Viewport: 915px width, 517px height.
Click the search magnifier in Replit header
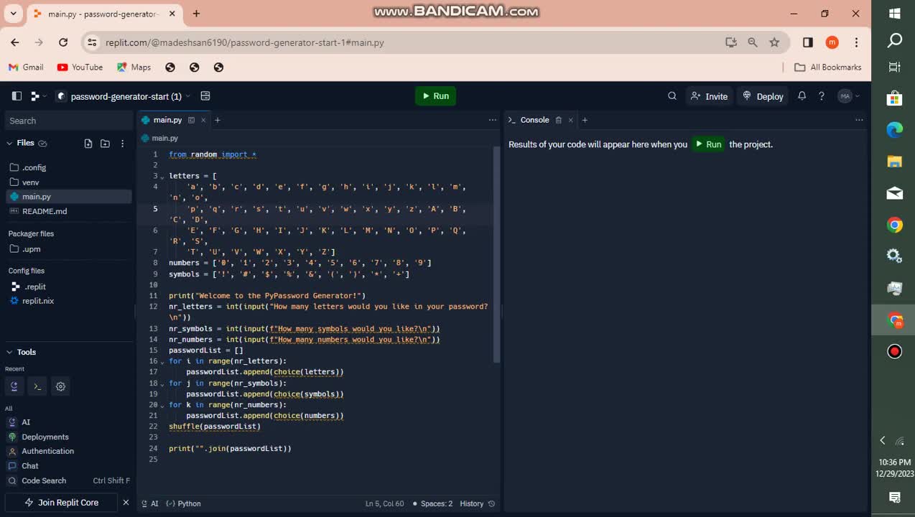[672, 96]
